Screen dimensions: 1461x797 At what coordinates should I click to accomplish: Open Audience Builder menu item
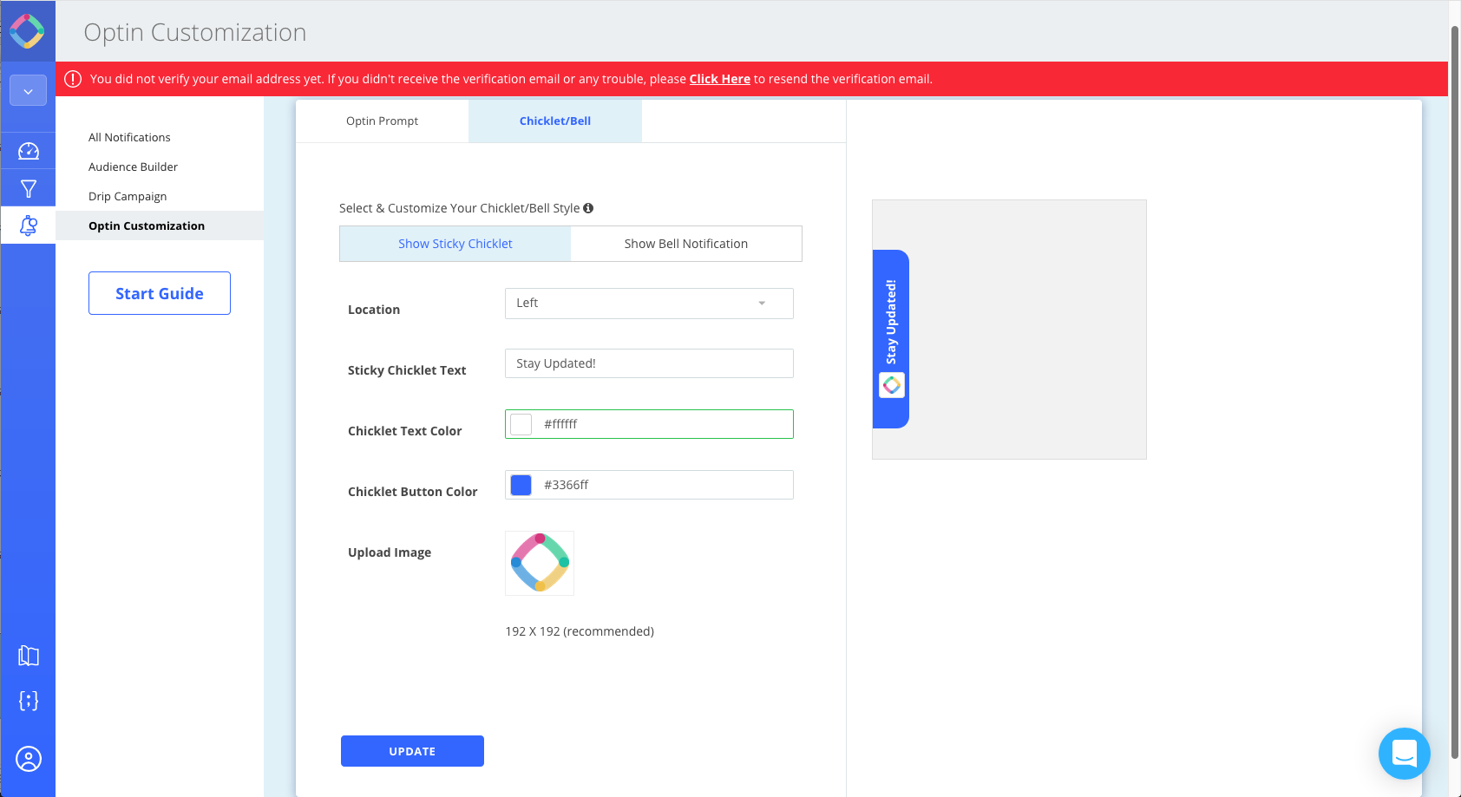(x=133, y=167)
